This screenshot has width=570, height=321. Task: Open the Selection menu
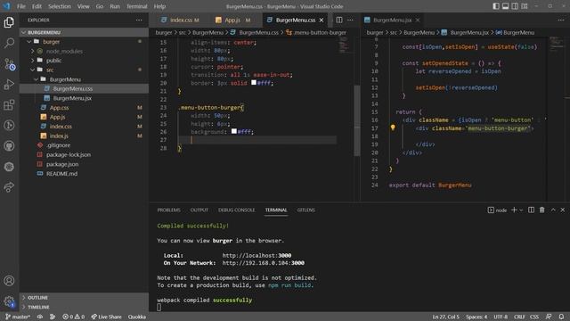60,6
